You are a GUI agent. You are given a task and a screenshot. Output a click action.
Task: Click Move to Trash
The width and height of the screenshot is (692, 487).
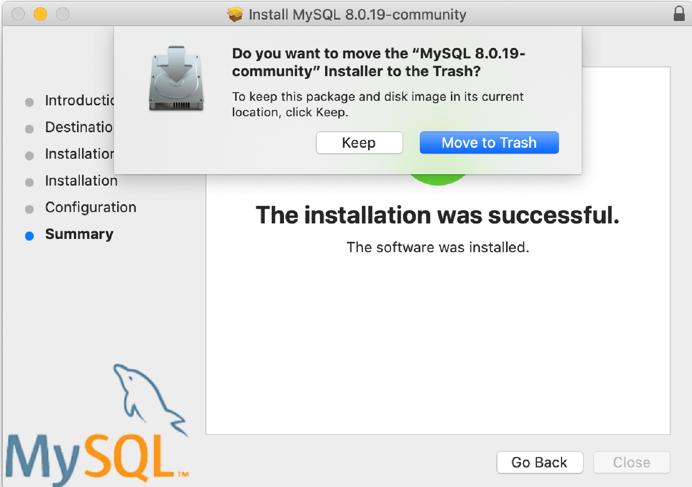click(489, 142)
